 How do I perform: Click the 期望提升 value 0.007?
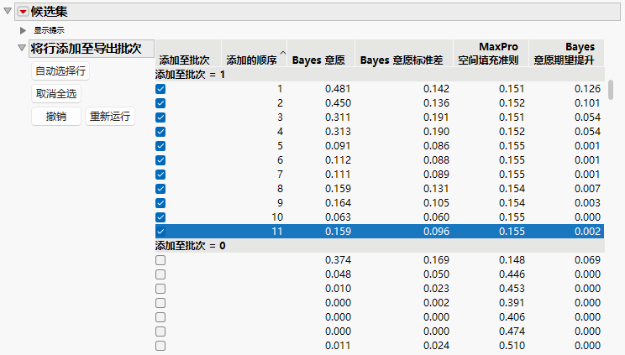[587, 189]
